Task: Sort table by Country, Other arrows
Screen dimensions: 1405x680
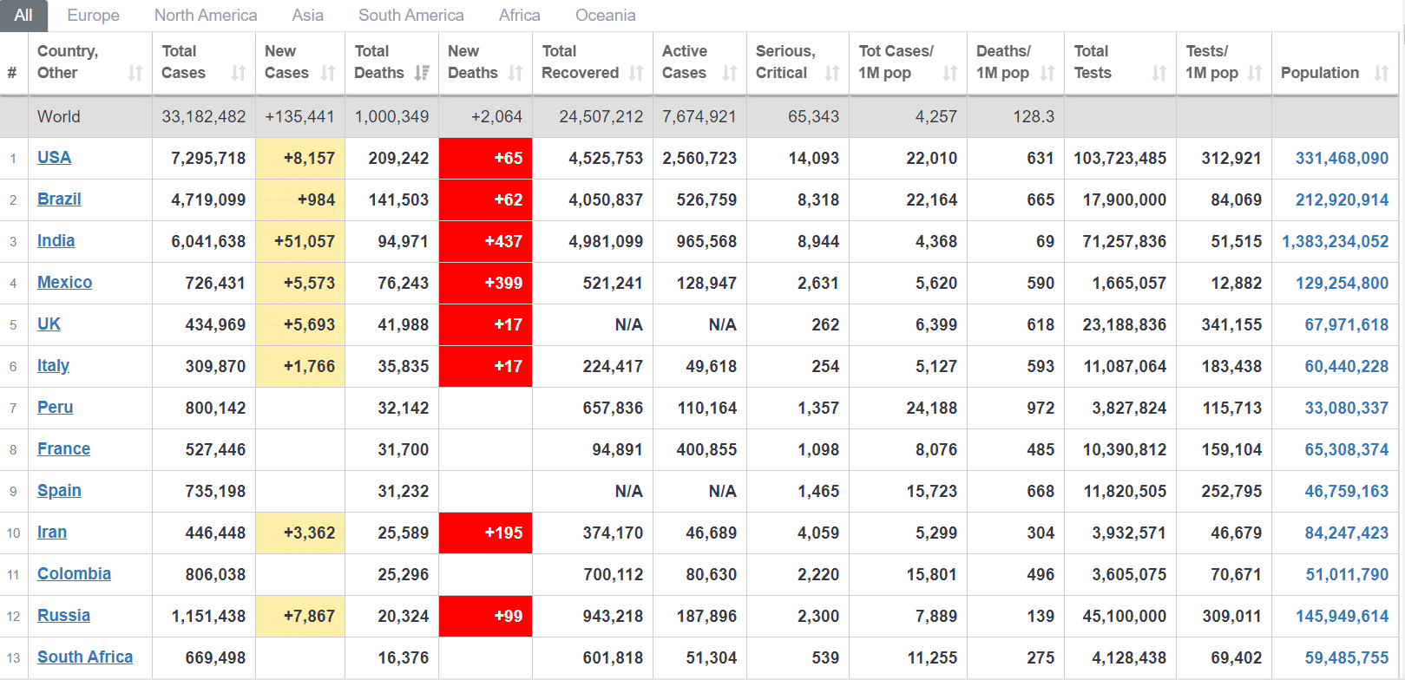Action: click(x=135, y=74)
